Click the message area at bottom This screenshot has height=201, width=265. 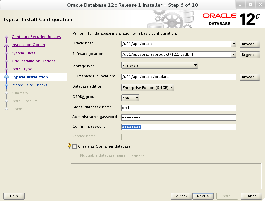pyautogui.click(x=166, y=176)
